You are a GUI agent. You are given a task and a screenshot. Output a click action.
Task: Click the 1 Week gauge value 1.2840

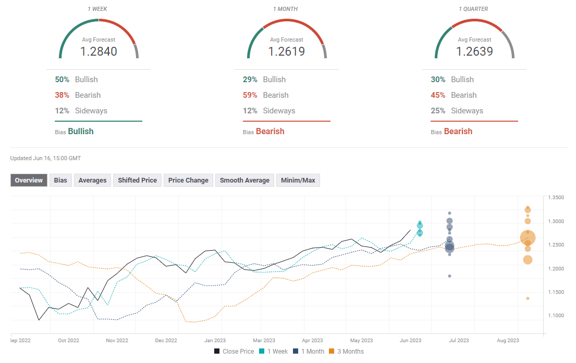[99, 51]
